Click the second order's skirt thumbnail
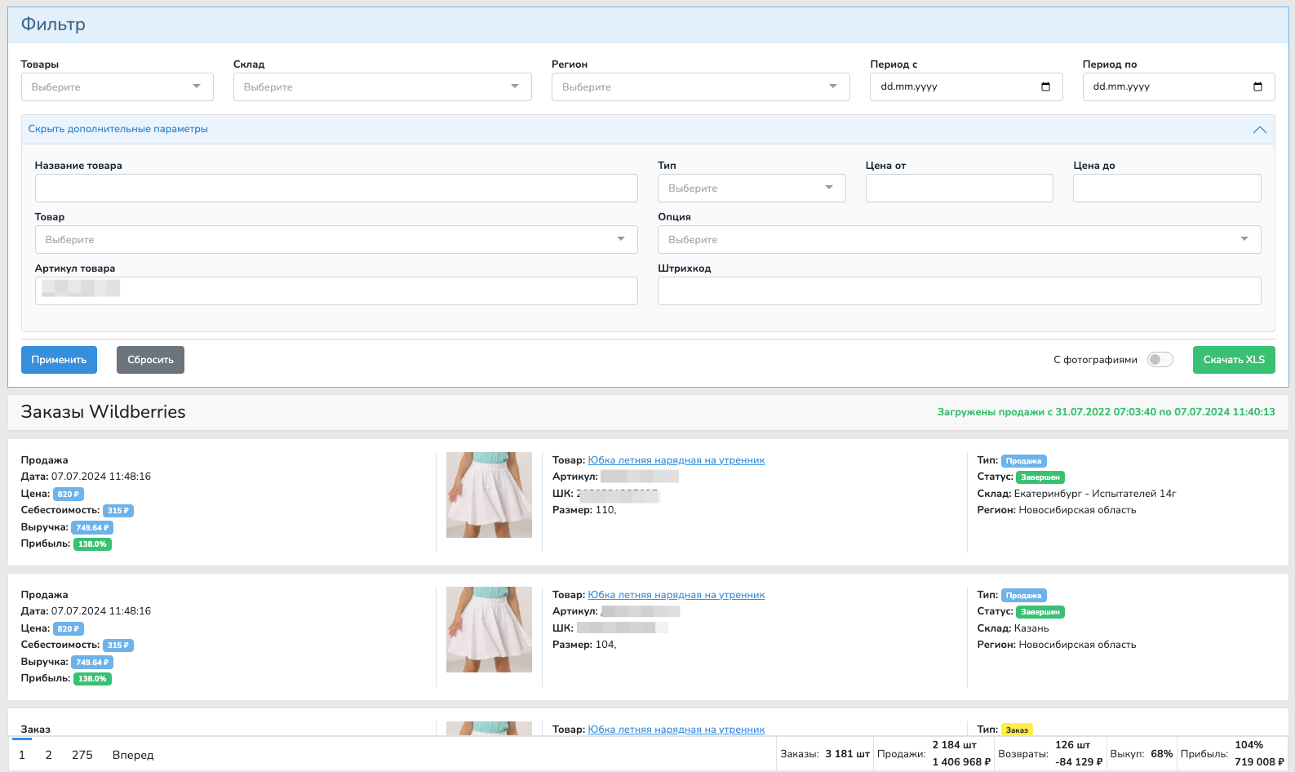The image size is (1295, 772). 489,629
